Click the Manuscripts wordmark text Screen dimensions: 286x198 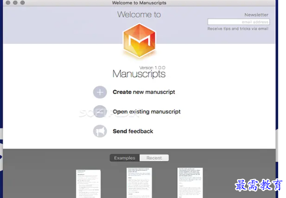pyautogui.click(x=139, y=74)
